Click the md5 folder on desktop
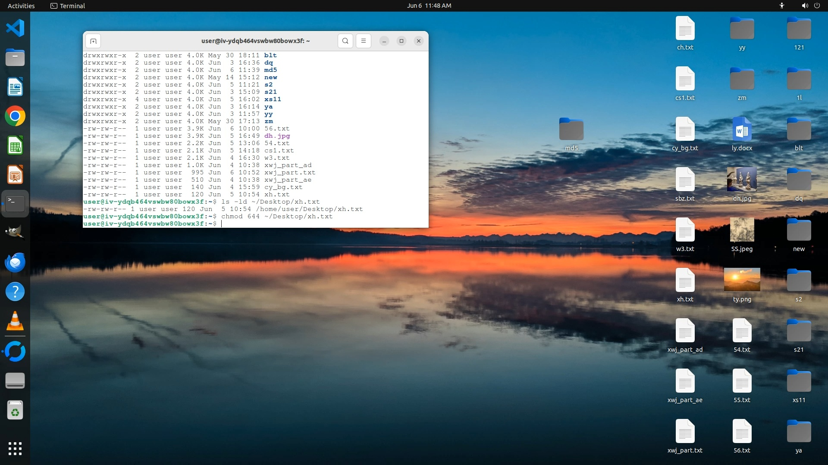The height and width of the screenshot is (465, 828). point(571,129)
